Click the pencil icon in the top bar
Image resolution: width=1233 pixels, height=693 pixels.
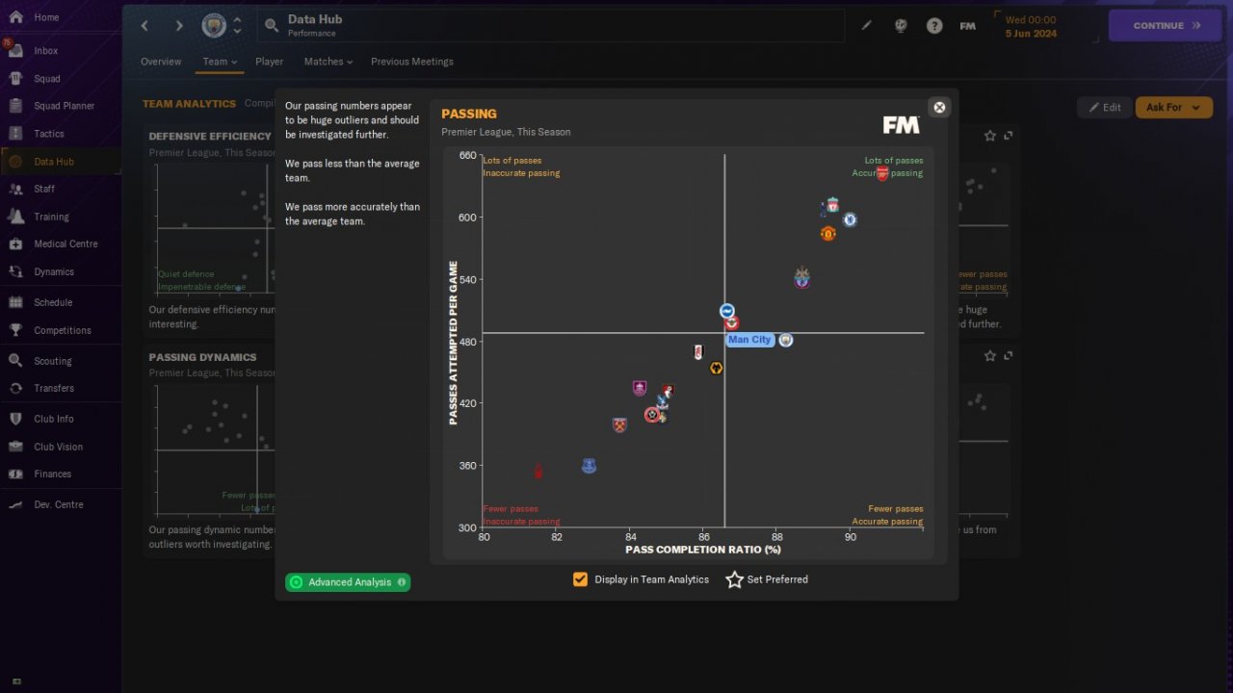pyautogui.click(x=866, y=26)
